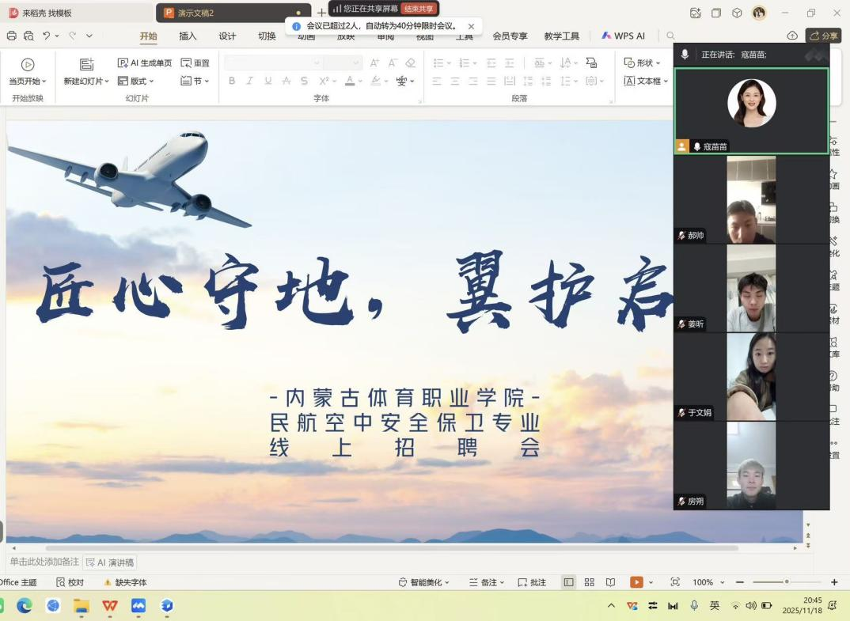
Task: Switch to the 插入 ribbon tab
Action: [x=188, y=36]
